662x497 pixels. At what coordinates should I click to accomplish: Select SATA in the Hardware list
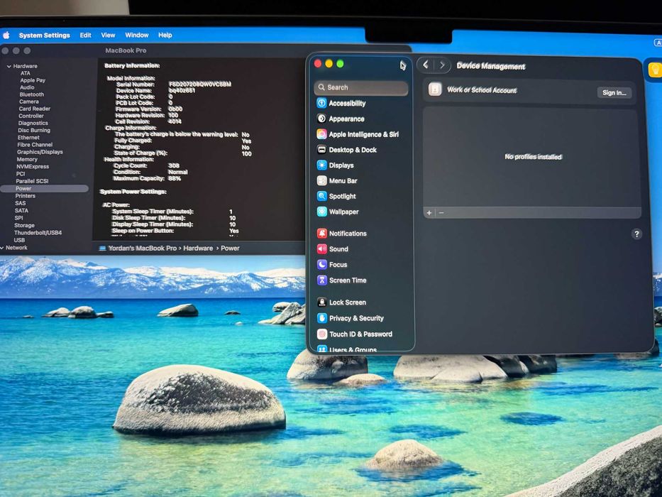tap(21, 210)
